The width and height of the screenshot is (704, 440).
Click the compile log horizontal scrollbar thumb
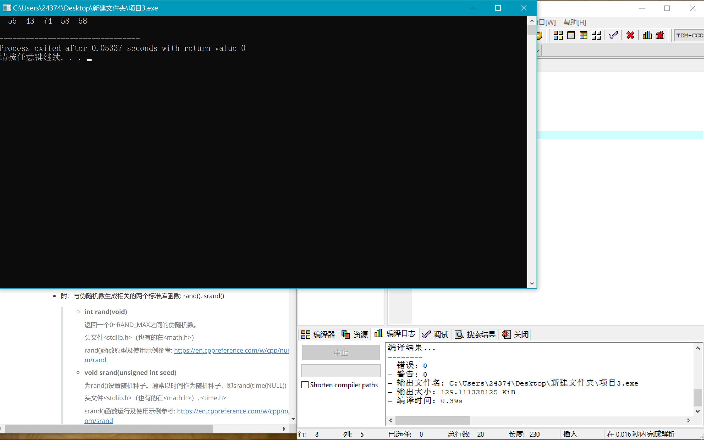(x=432, y=420)
